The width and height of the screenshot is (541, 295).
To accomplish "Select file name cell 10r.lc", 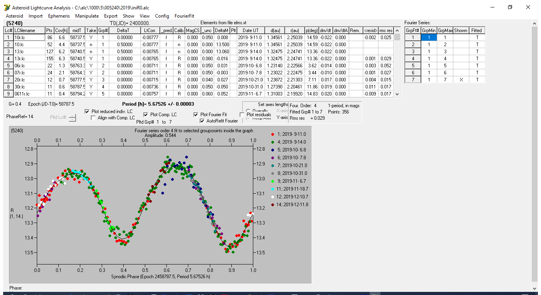I will coord(29,37).
